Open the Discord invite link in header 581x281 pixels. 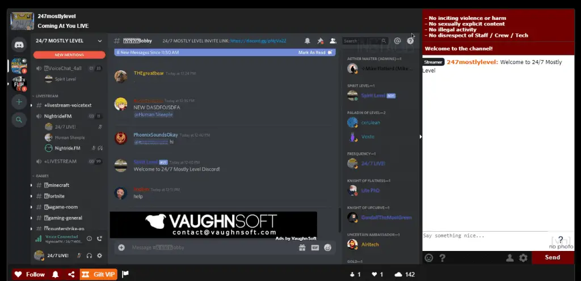point(258,41)
